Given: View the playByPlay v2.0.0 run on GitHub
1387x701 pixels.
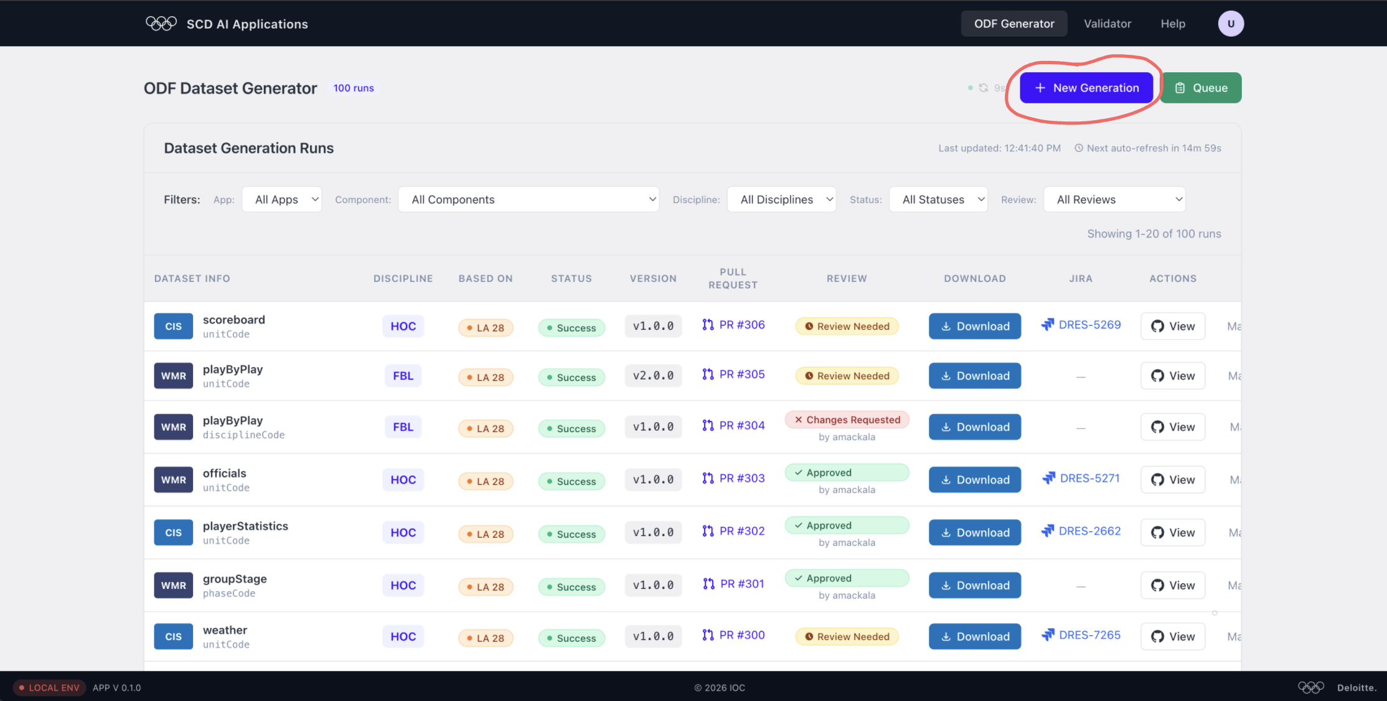Looking at the screenshot, I should point(1173,376).
